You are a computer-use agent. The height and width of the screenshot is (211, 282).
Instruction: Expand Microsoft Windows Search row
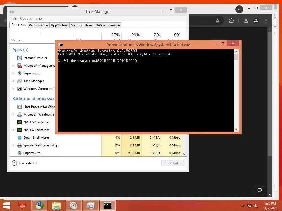point(13,114)
